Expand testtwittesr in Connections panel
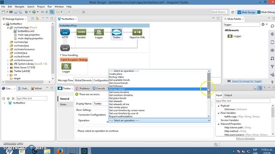 pyautogui.click(x=5, y=103)
